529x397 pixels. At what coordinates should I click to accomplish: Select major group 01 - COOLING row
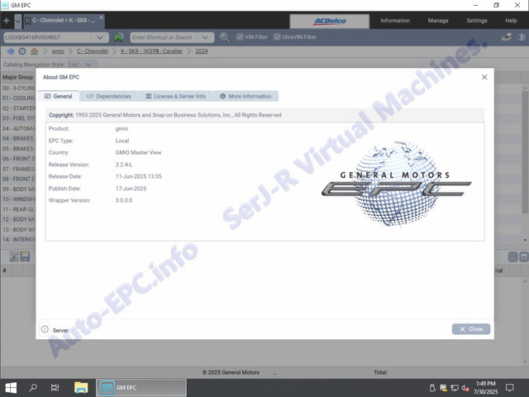point(18,98)
